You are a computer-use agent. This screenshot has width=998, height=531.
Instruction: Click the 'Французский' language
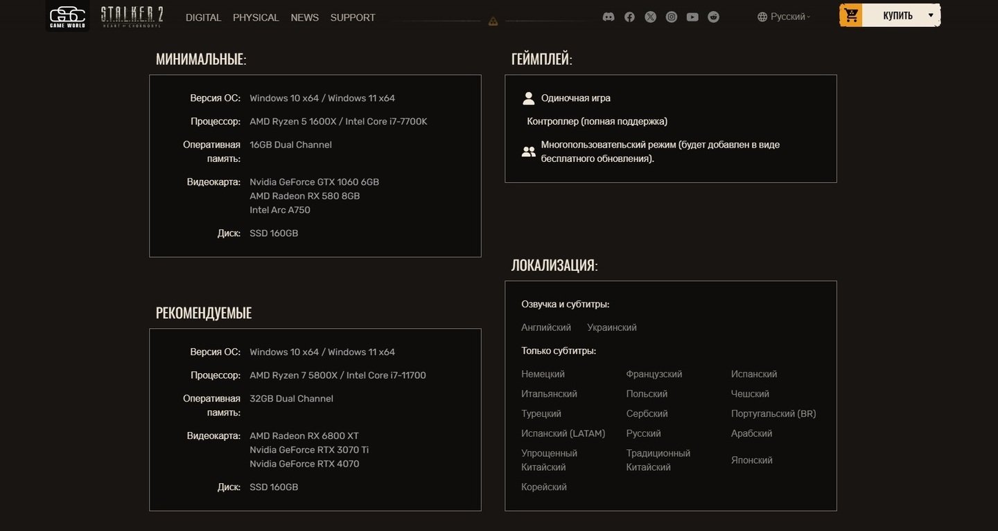[654, 374]
